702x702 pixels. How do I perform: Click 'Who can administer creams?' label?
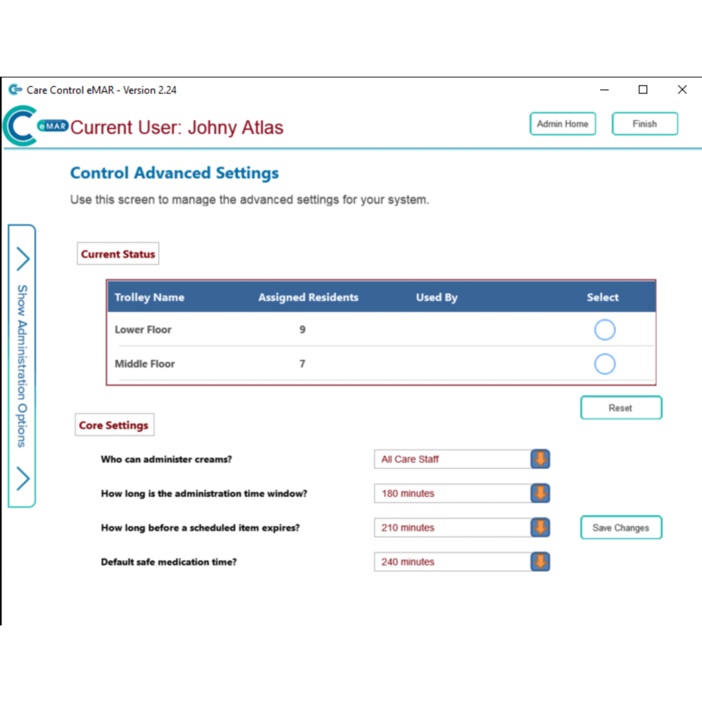(167, 459)
